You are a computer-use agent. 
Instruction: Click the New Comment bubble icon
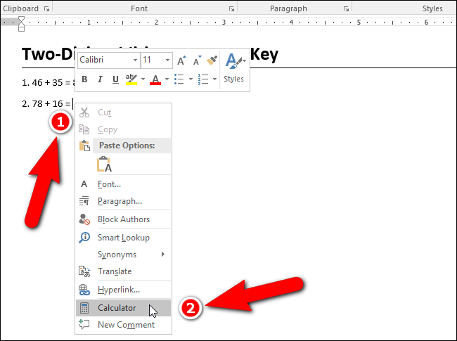(84, 324)
